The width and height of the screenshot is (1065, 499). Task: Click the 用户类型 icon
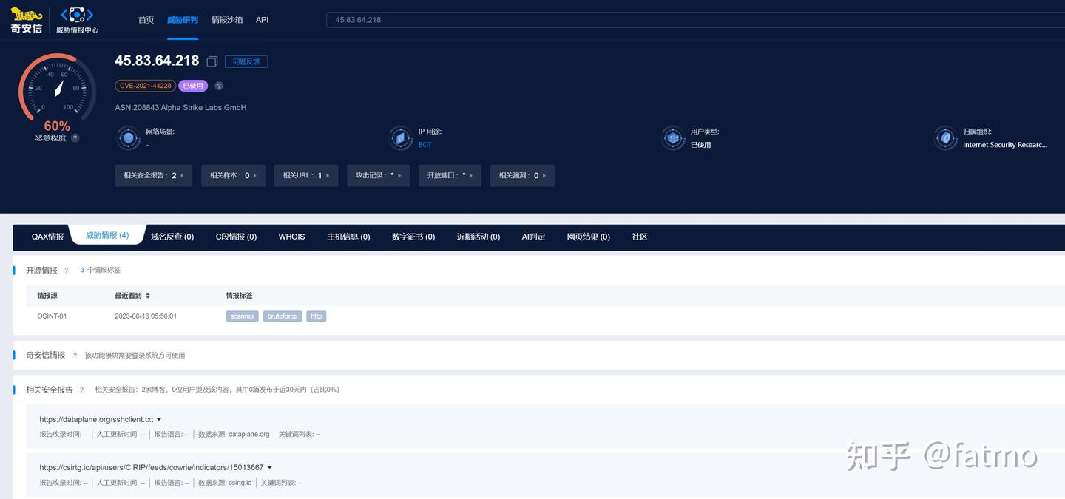[x=673, y=138]
